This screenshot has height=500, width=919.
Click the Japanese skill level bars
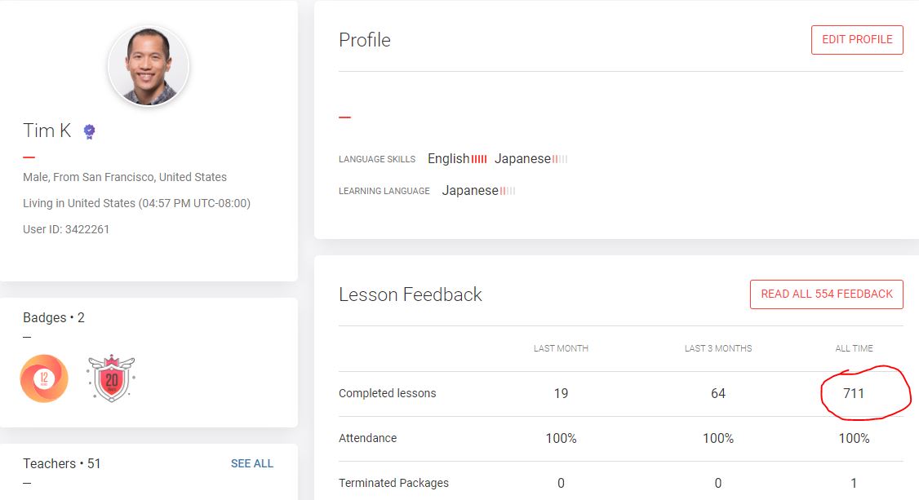click(x=557, y=159)
